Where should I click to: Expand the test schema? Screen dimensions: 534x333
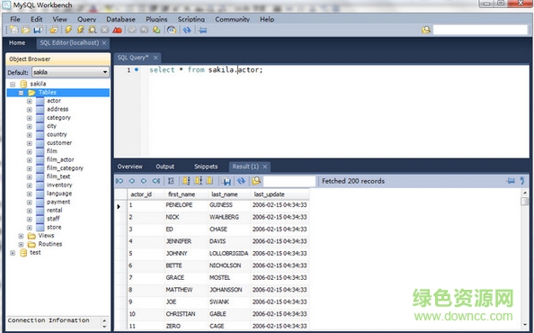click(x=13, y=253)
